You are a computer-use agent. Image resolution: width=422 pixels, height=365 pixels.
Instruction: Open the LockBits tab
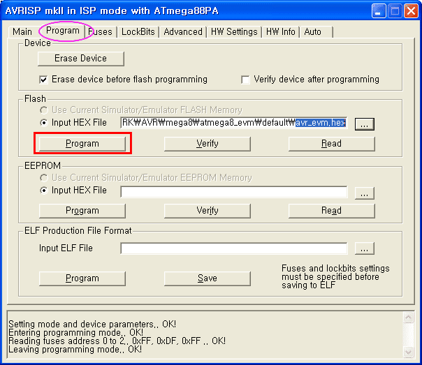pos(138,32)
